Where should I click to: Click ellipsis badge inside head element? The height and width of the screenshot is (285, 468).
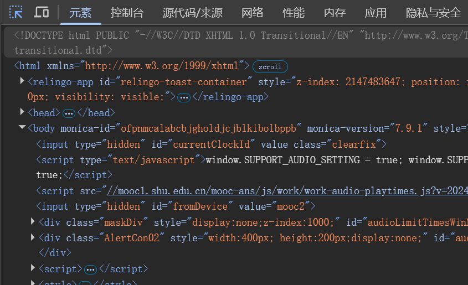click(x=69, y=113)
